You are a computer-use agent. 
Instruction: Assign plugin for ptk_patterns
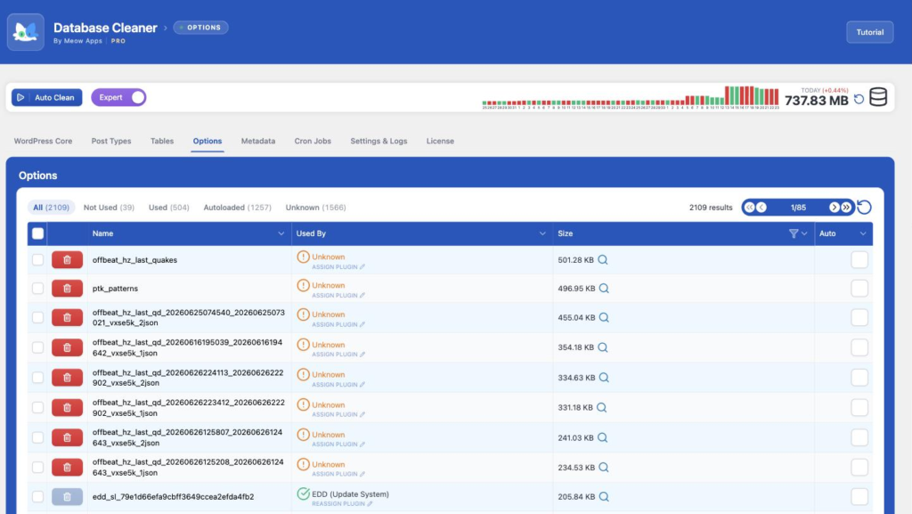pos(338,296)
